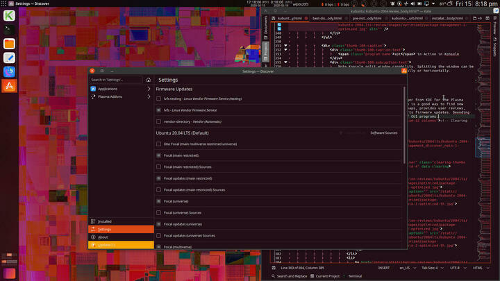
Task: Open Search and Replace panel in Kate
Action: [x=289, y=276]
